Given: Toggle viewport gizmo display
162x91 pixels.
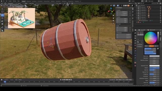Looking at the screenshot, I should [x=114, y=6].
